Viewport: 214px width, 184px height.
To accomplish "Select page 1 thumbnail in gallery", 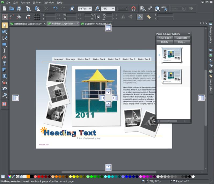I will tap(172, 55).
